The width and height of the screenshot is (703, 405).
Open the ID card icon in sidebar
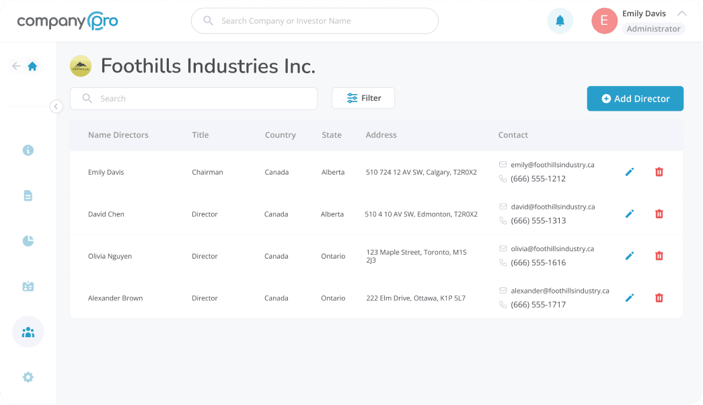(28, 286)
